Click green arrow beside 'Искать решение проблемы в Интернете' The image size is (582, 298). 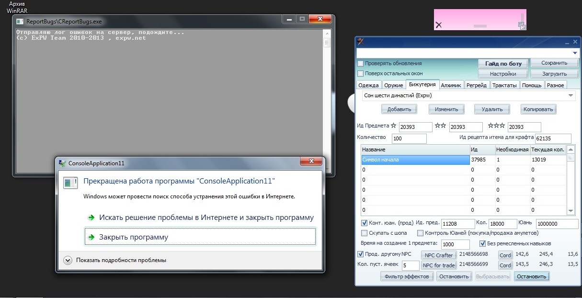tap(91, 218)
